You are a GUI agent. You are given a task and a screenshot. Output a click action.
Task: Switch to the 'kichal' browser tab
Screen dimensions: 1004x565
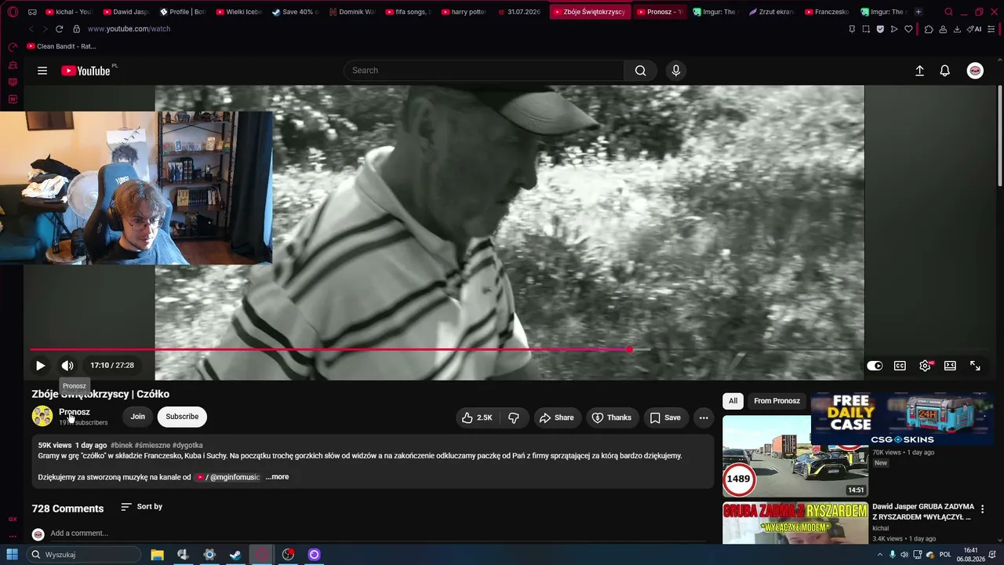(x=69, y=12)
